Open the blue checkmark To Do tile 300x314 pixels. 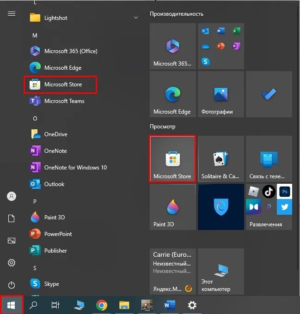click(x=269, y=94)
